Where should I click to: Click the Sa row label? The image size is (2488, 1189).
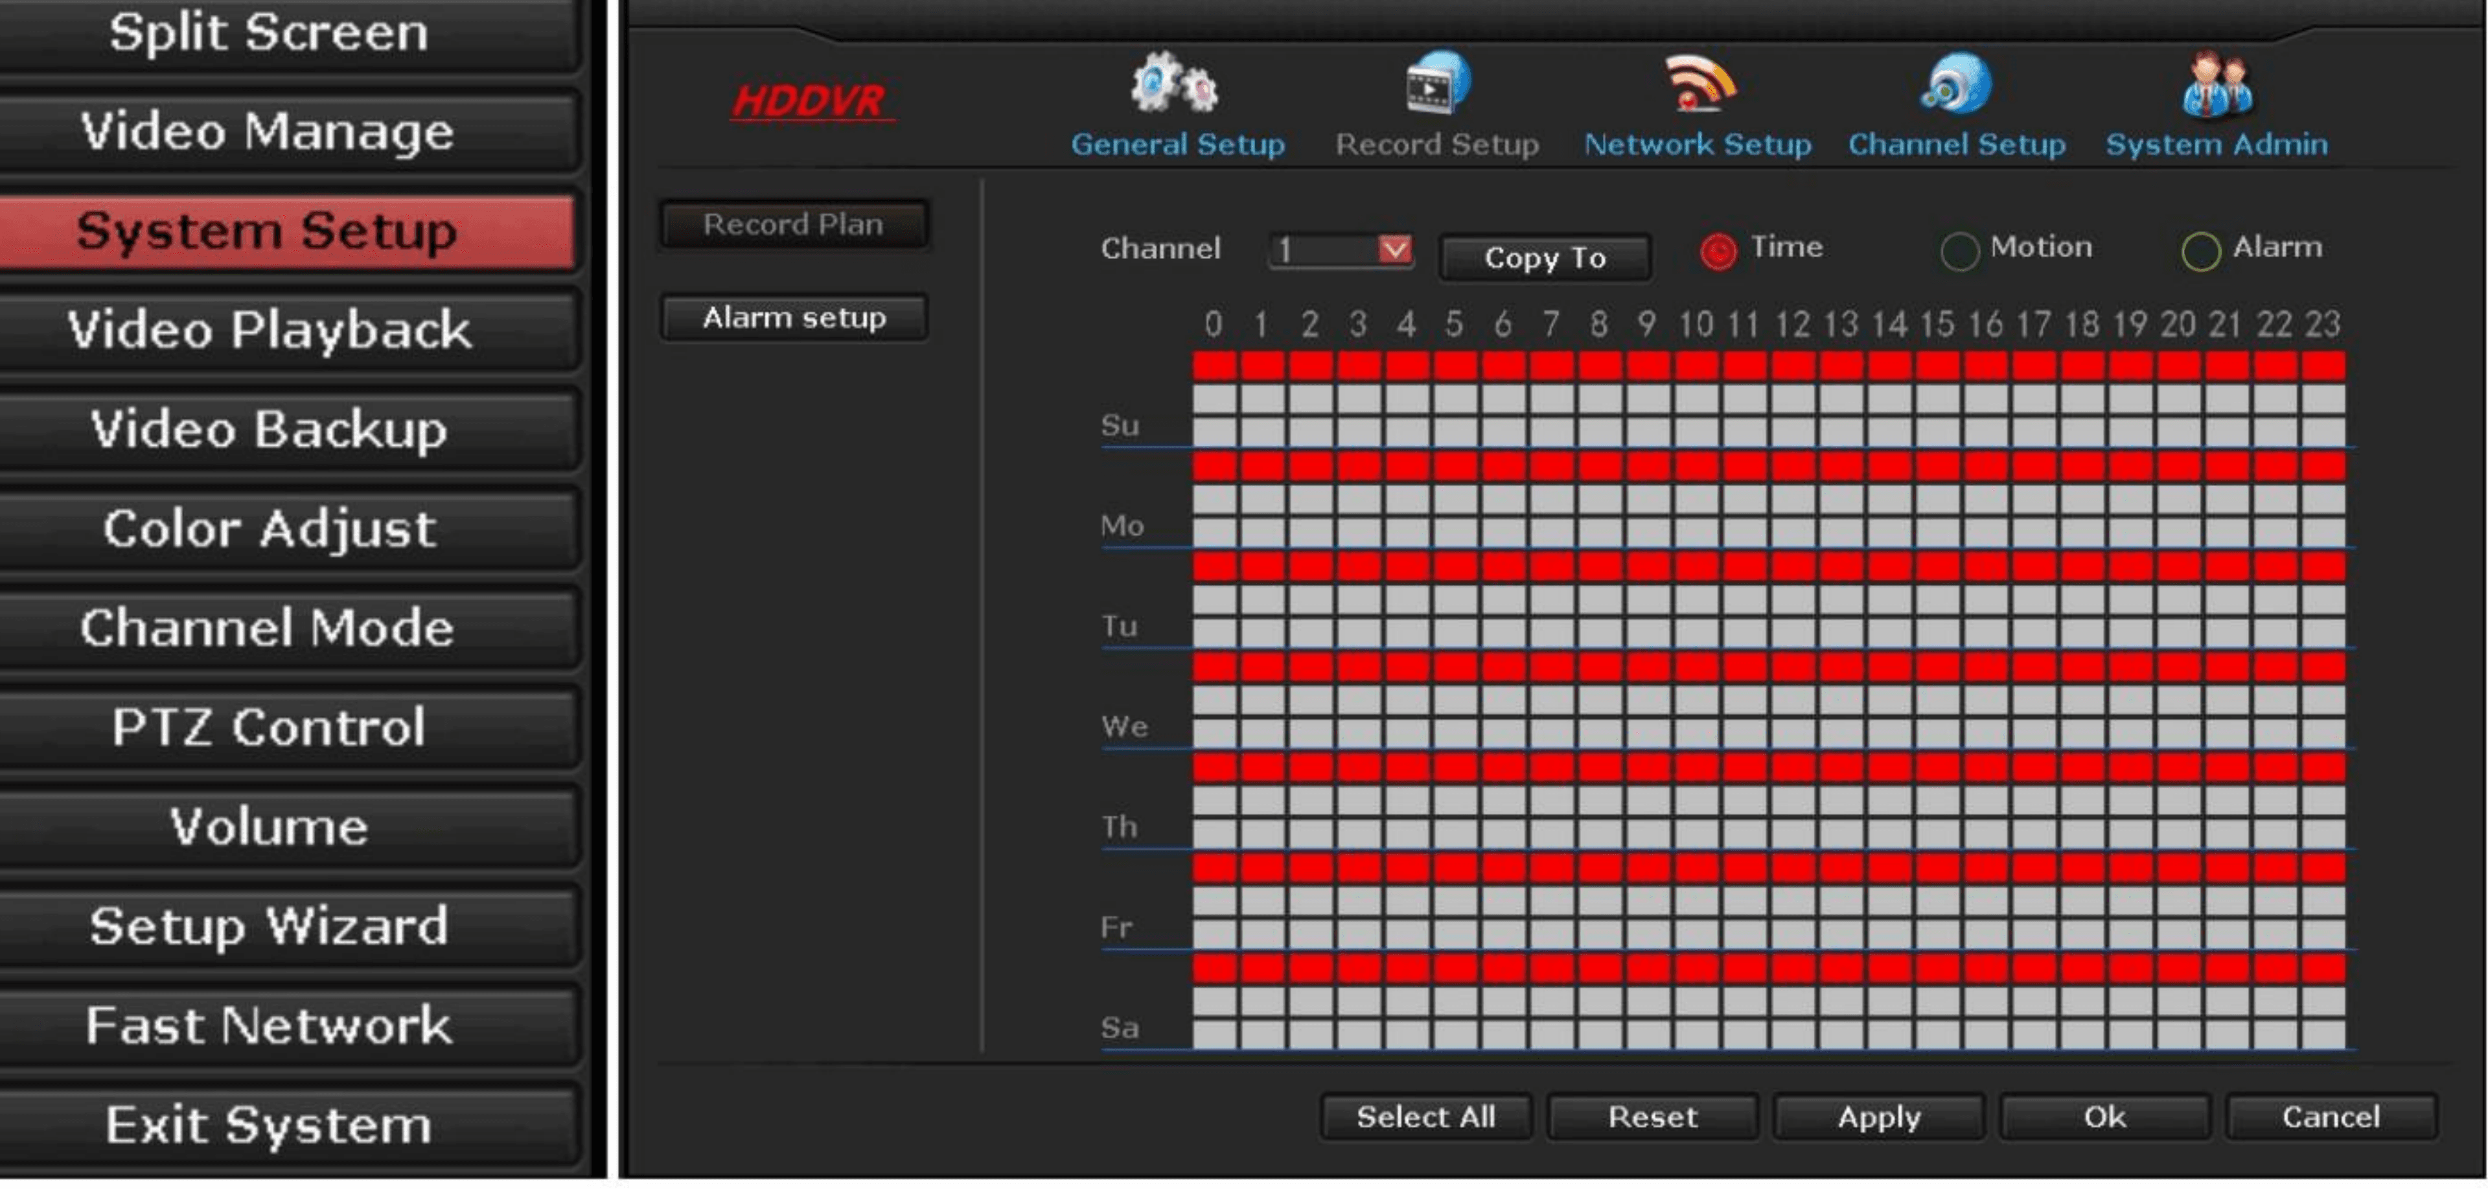1120,1029
